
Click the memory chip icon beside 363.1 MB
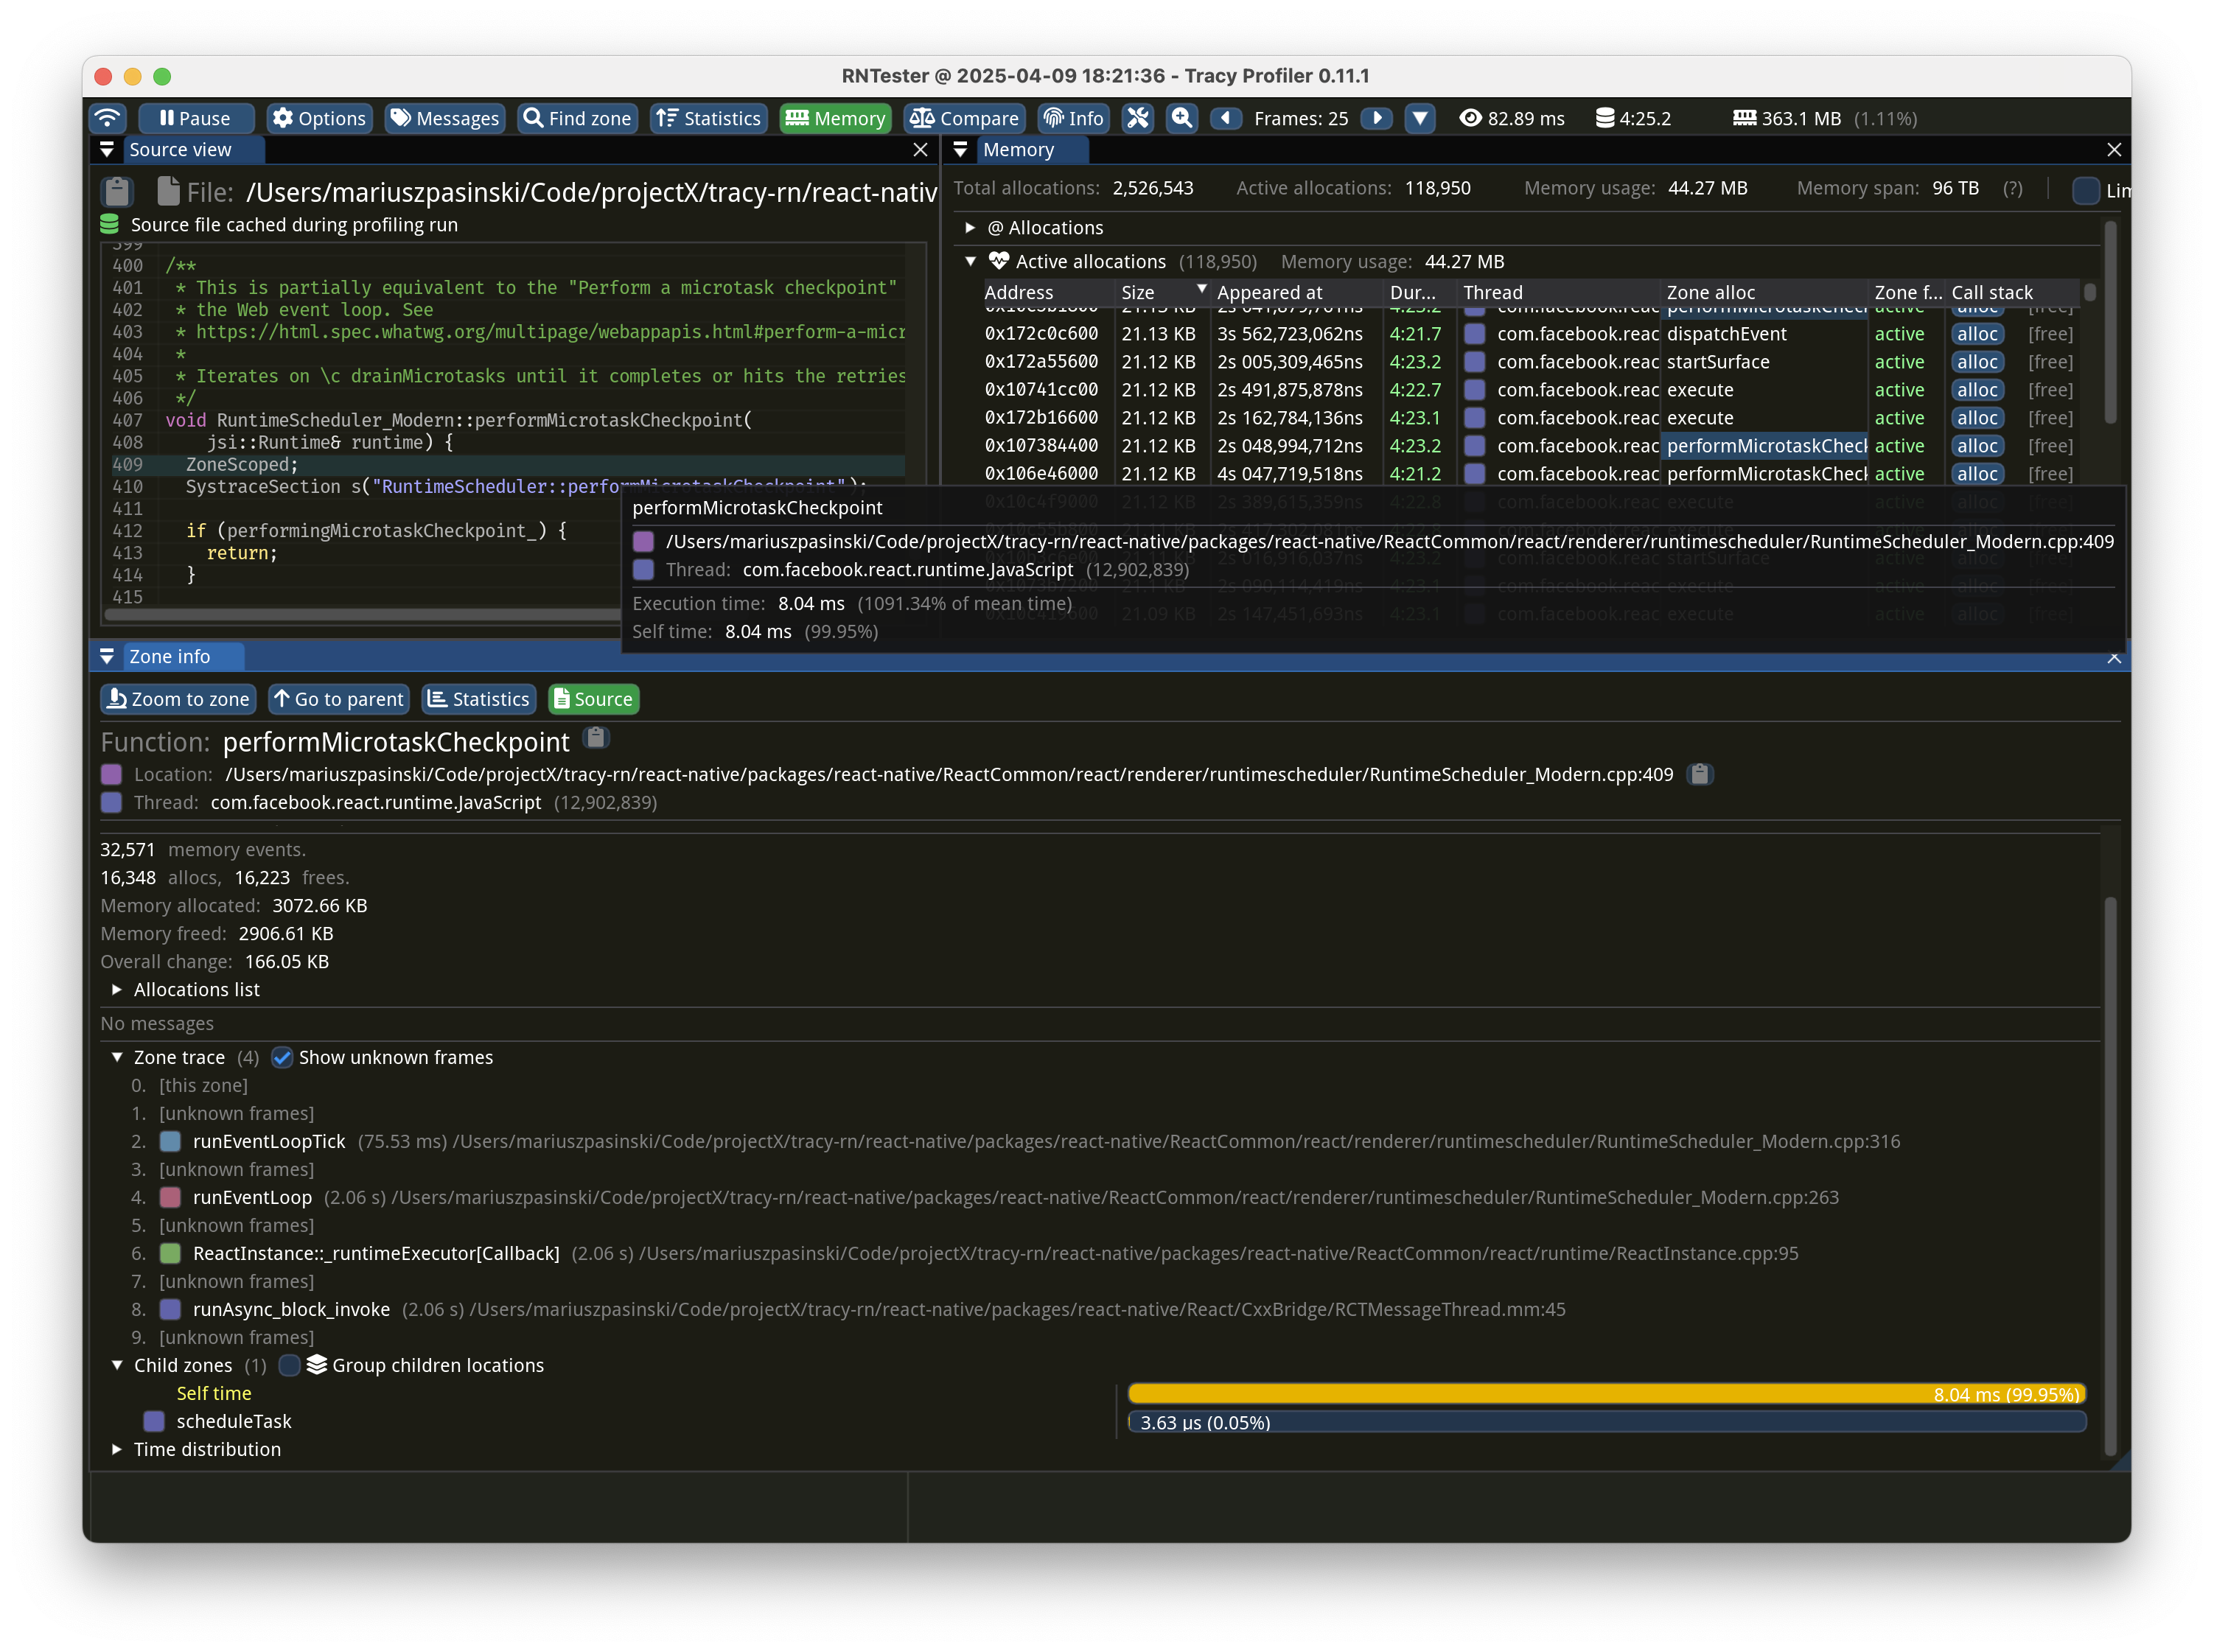pyautogui.click(x=1744, y=118)
